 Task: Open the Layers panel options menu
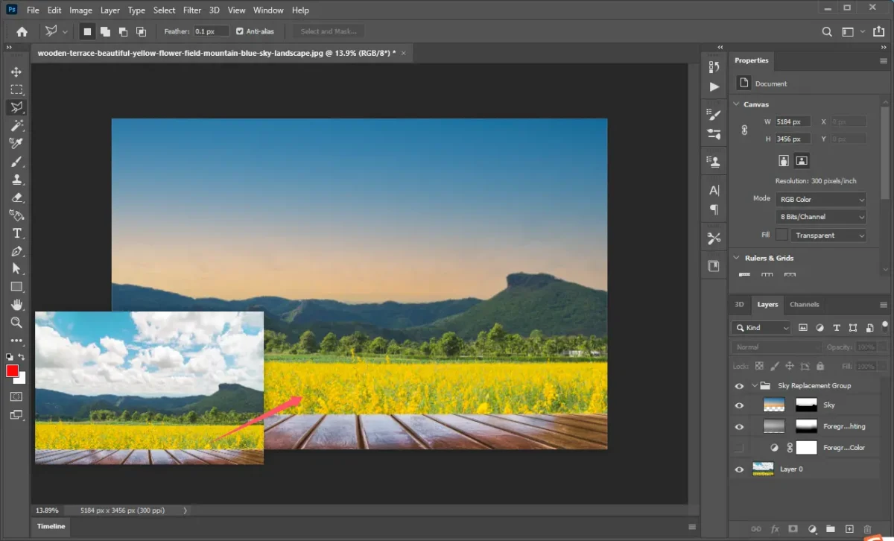tap(884, 305)
